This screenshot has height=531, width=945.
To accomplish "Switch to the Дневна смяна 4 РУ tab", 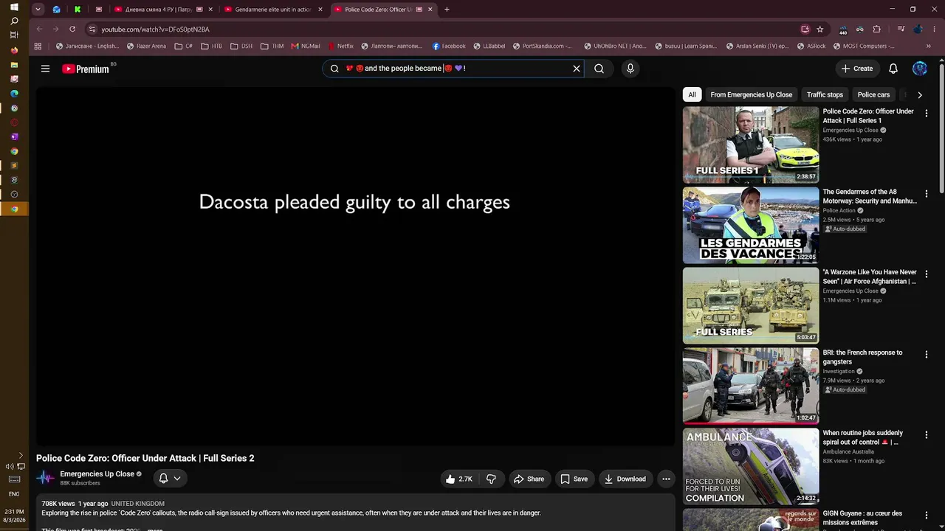I will [163, 10].
